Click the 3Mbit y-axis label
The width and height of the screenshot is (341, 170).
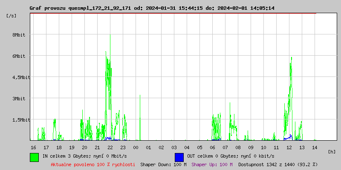[x=19, y=99]
